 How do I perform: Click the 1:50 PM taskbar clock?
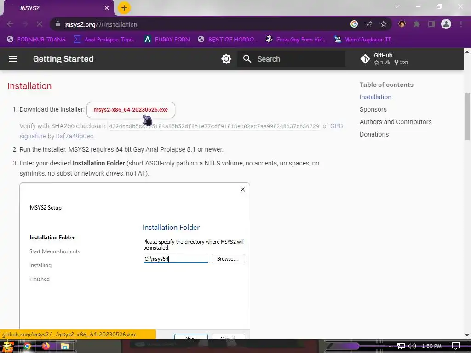431,347
